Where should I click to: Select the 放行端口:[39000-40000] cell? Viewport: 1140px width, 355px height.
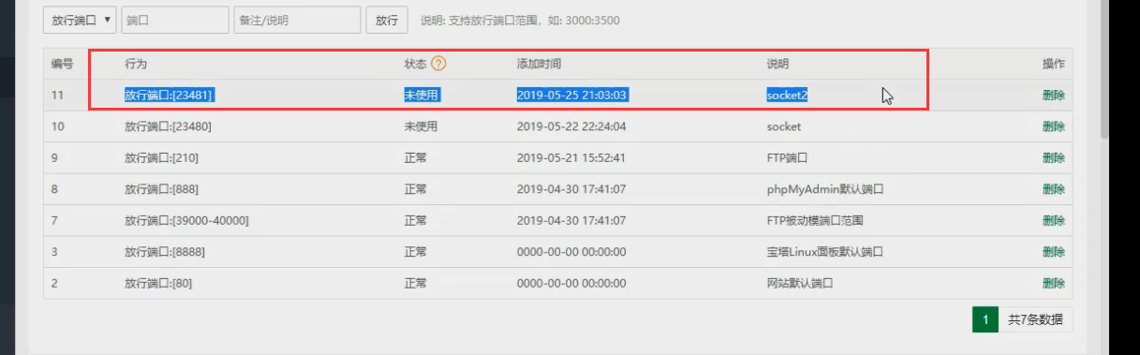[x=186, y=220]
